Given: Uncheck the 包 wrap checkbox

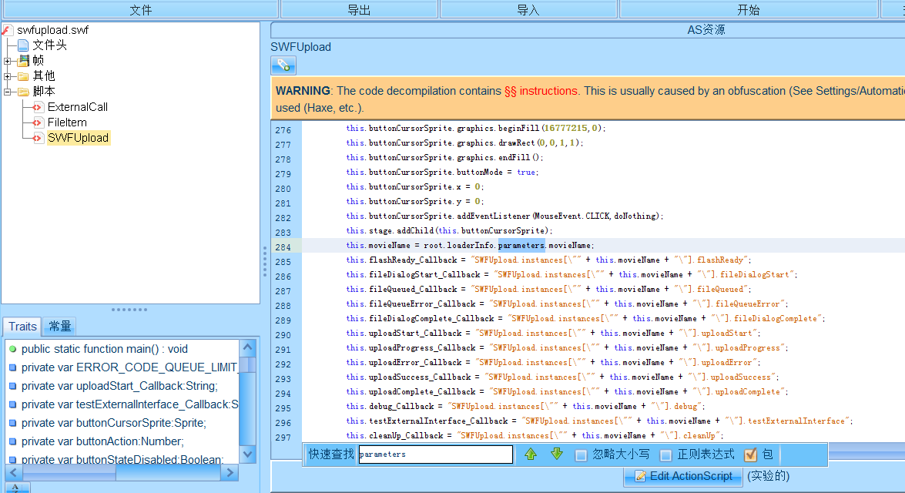Looking at the screenshot, I should click(751, 455).
